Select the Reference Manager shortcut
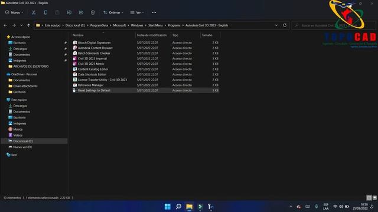 pyautogui.click(x=146, y=85)
